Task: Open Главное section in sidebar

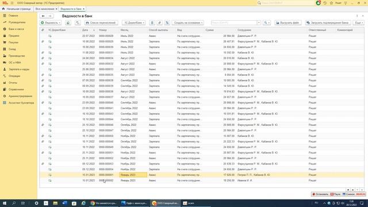Action: point(13,16)
